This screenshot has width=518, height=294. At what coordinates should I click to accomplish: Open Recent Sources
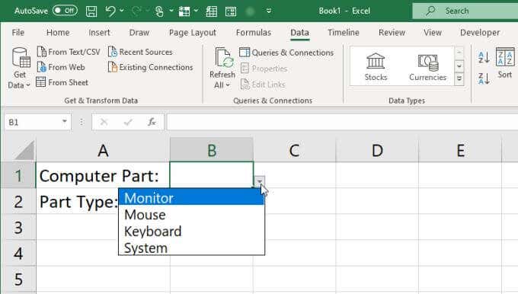tap(141, 52)
